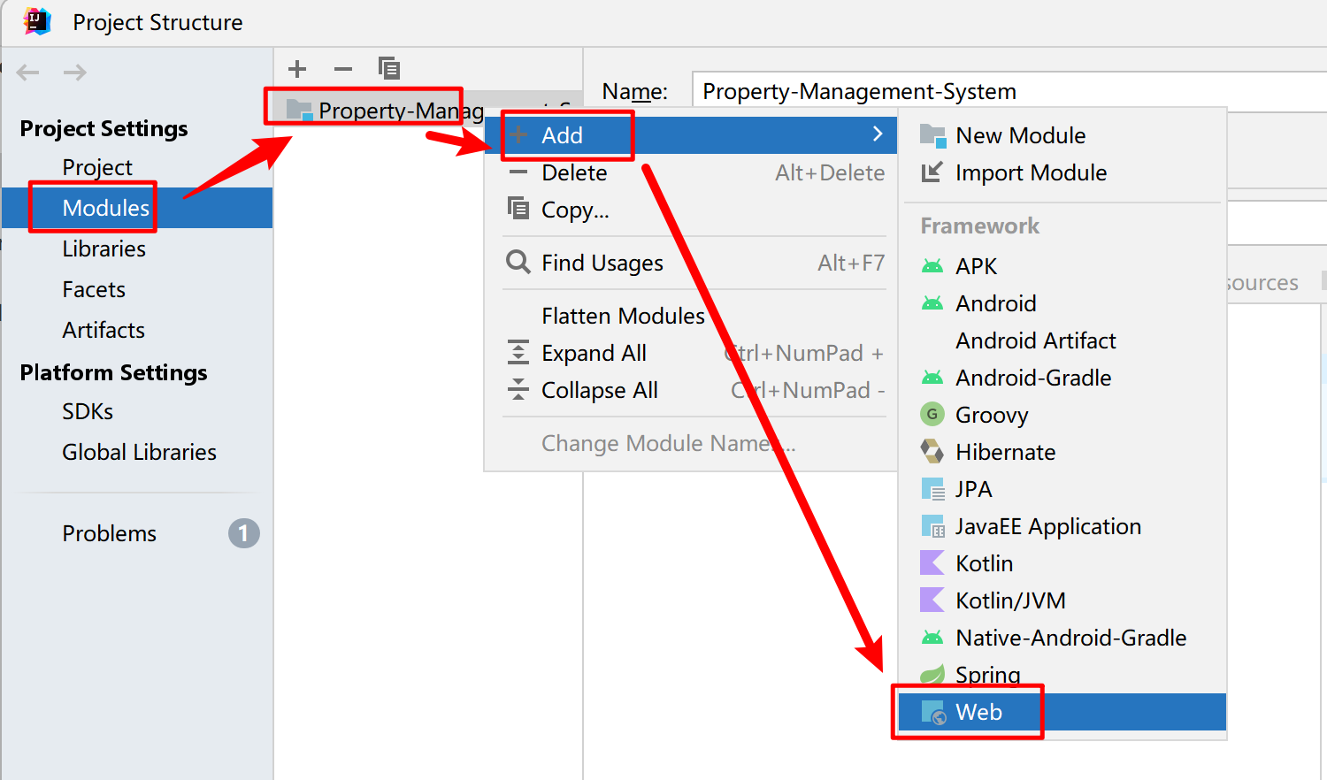
Task: Open Global Libraries settings
Action: [x=139, y=452]
